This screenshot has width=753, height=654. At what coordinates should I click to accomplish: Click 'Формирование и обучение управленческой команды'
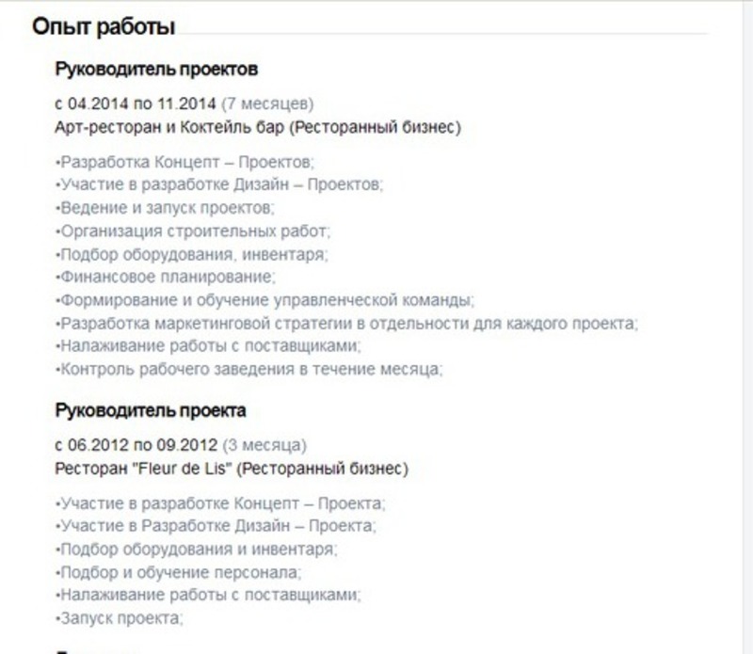(265, 300)
